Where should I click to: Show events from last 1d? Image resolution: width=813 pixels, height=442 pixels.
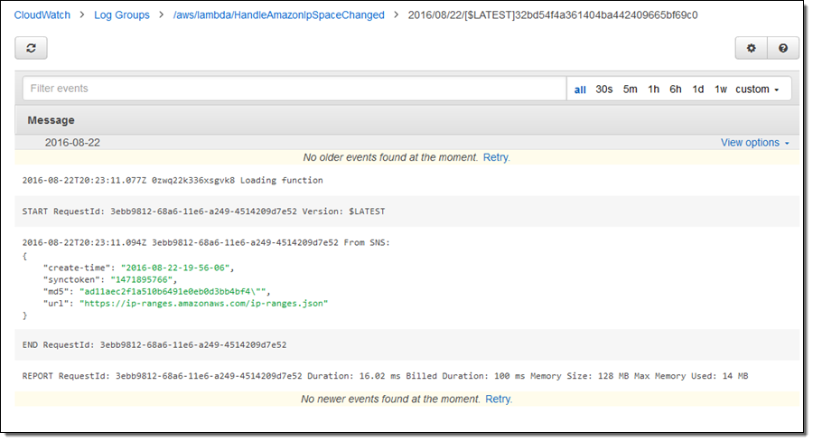698,89
